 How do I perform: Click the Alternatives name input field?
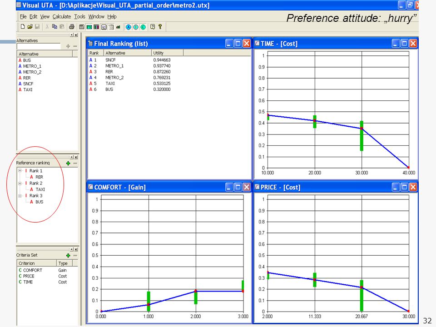click(x=39, y=46)
